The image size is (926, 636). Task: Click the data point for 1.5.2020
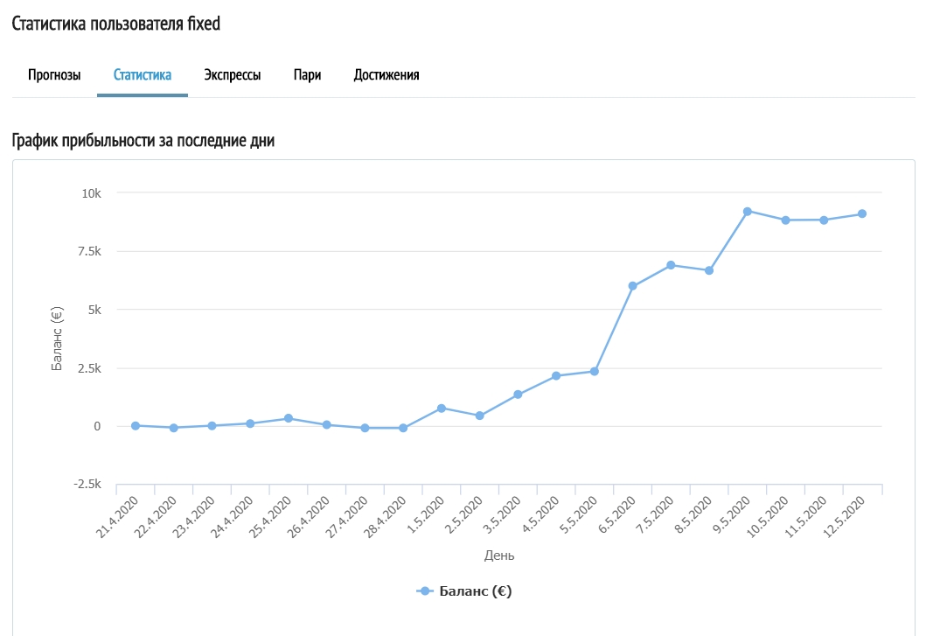pos(442,409)
